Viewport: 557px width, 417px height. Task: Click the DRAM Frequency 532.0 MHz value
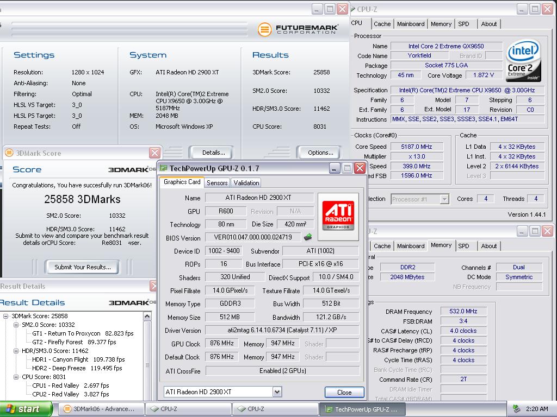click(463, 311)
